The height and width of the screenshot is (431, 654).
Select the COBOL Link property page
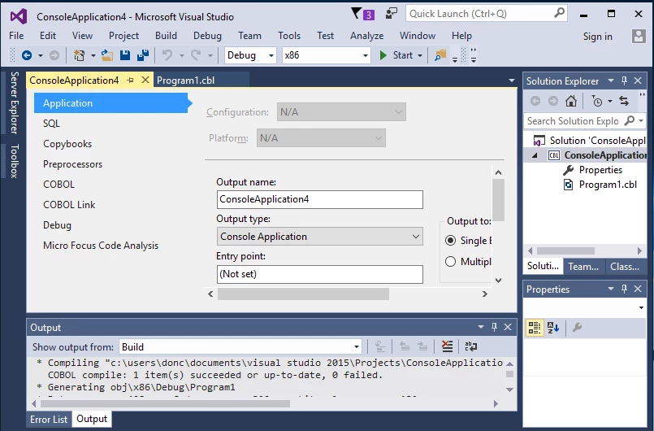69,205
